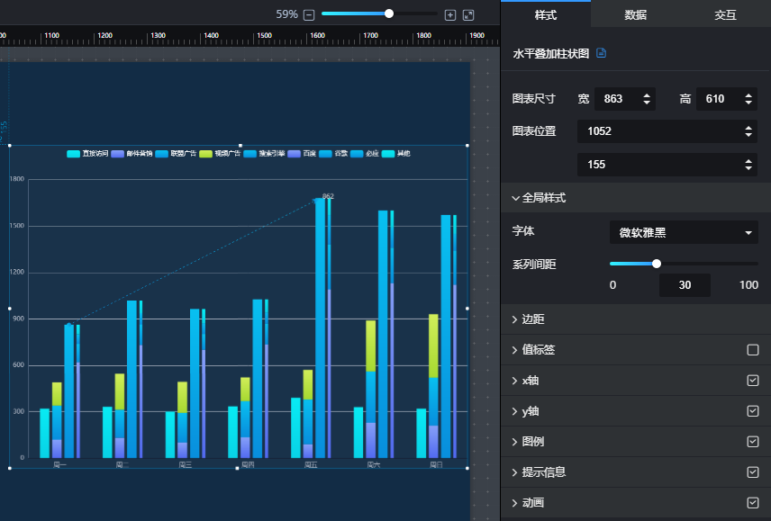Enable the 值标签 checkbox
Image resolution: width=771 pixels, height=521 pixels.
752,350
